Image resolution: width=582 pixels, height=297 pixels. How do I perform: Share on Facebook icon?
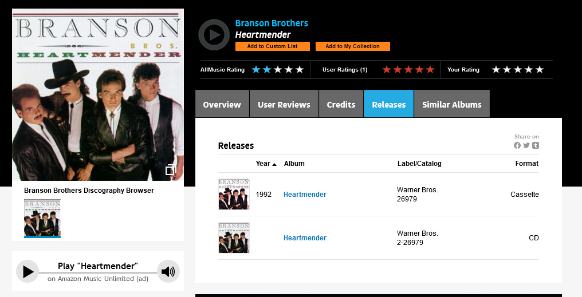click(517, 145)
